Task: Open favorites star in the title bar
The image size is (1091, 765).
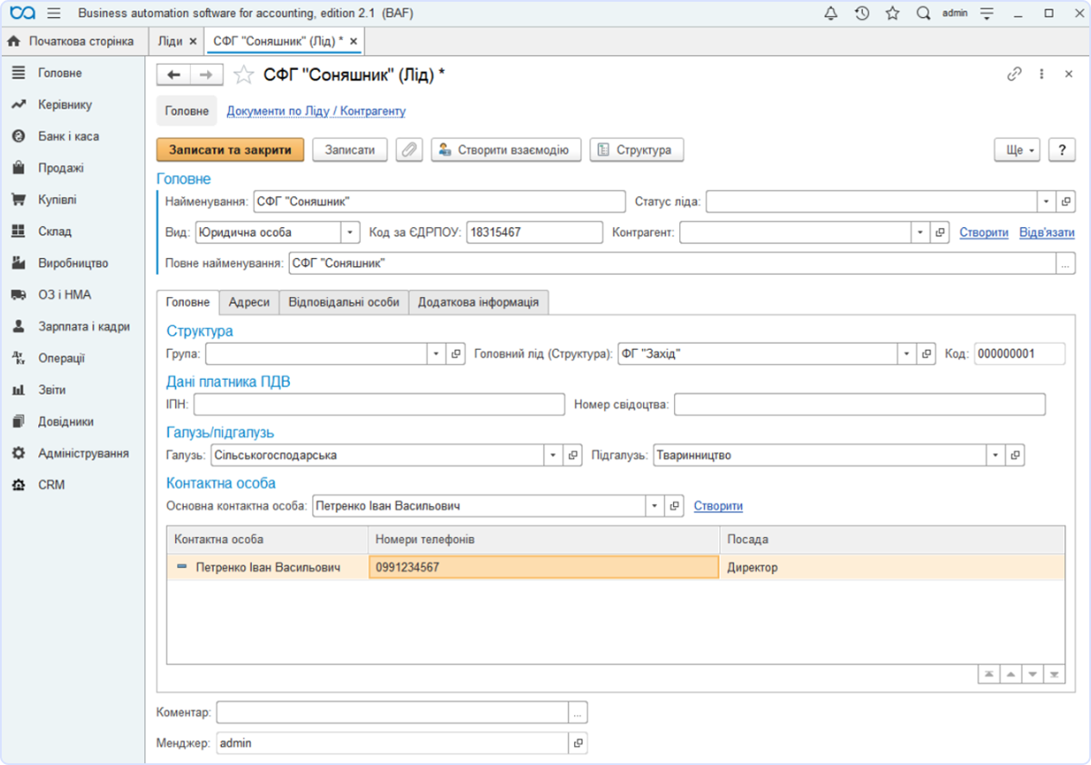Action: 892,13
